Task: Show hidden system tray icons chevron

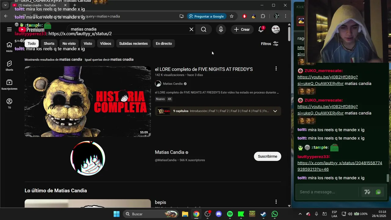Action: [x=300, y=214]
